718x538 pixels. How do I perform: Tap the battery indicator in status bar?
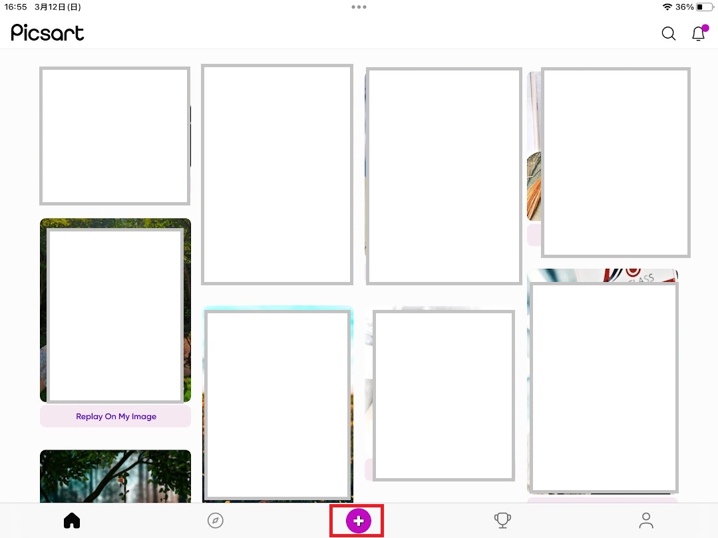[704, 7]
